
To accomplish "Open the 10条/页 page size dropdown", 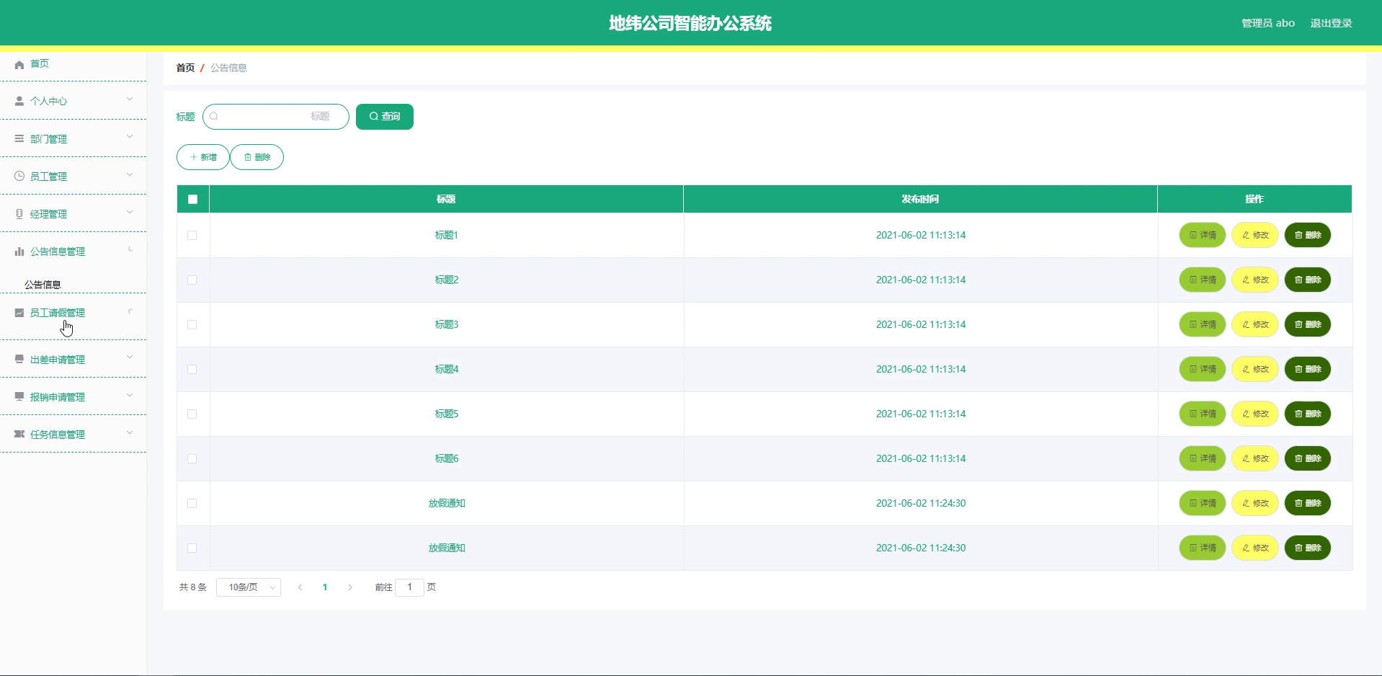I will [x=249, y=587].
